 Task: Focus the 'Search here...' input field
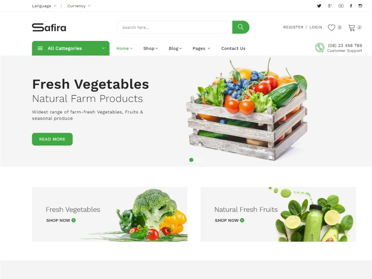[x=174, y=27]
